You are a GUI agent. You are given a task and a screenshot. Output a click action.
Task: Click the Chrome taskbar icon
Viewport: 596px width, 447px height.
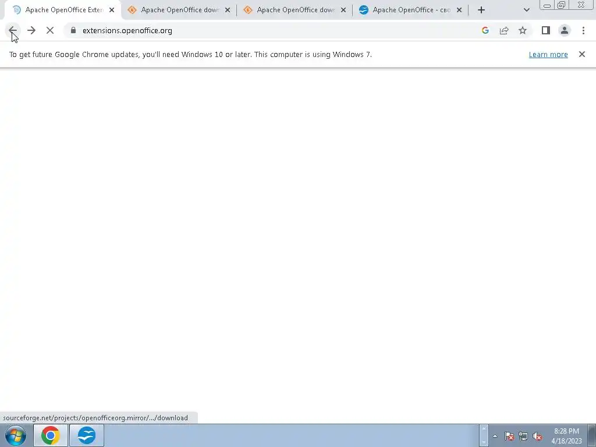click(51, 435)
